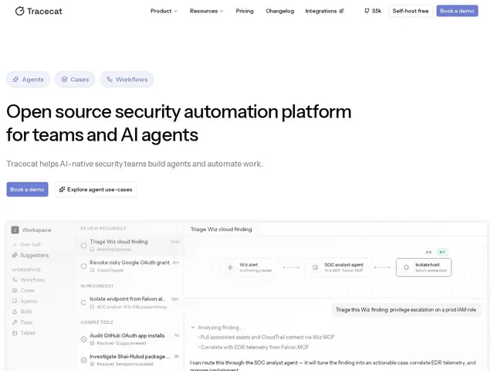Click the Triage this Wiz finding chat bubble
The height and width of the screenshot is (371, 494).
click(406, 310)
